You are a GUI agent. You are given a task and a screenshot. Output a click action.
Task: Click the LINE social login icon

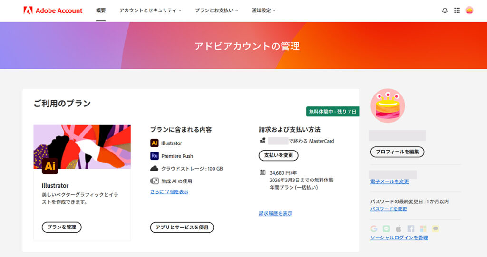tap(386, 229)
